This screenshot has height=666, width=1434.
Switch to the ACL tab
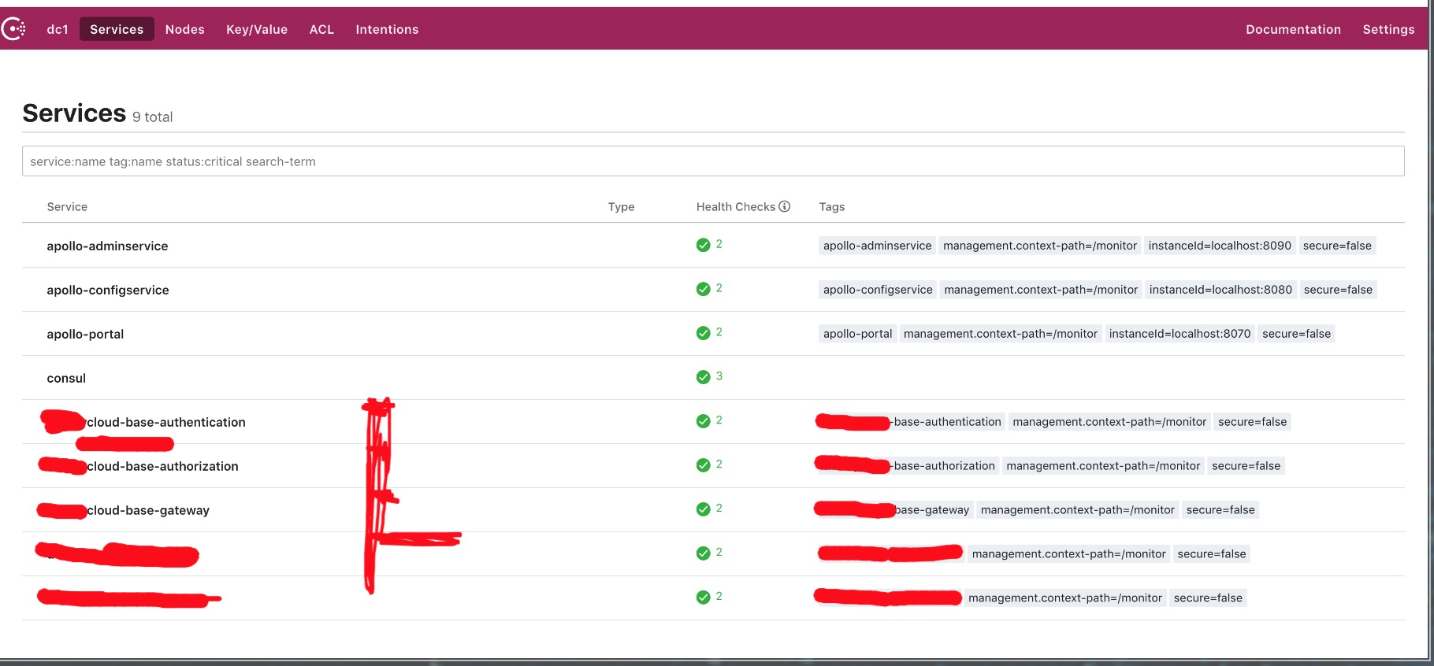point(321,29)
